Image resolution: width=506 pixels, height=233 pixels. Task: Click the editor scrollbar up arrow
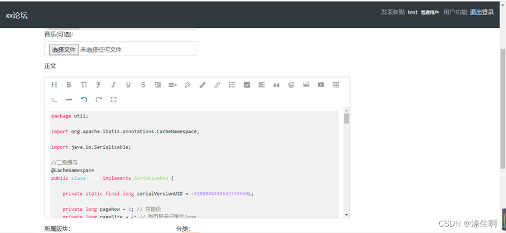pos(346,110)
